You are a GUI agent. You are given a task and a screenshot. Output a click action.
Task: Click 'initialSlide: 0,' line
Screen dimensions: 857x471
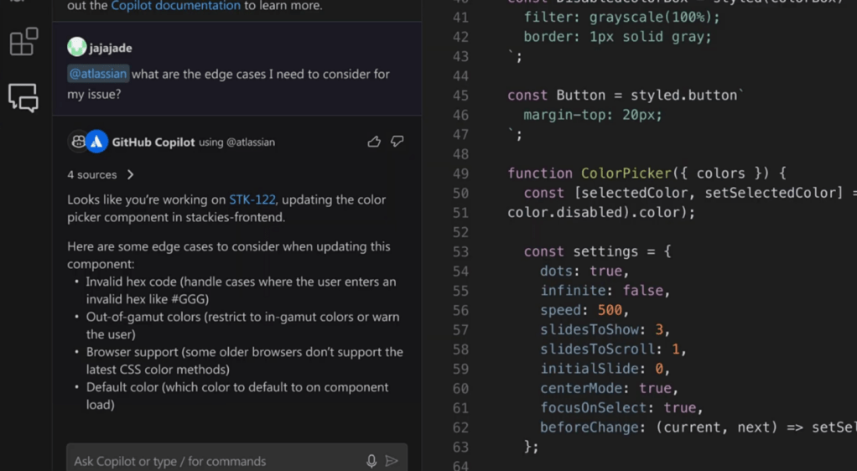pos(605,369)
